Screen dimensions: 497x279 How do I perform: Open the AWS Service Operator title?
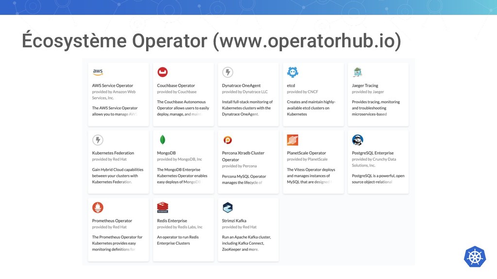click(x=113, y=85)
